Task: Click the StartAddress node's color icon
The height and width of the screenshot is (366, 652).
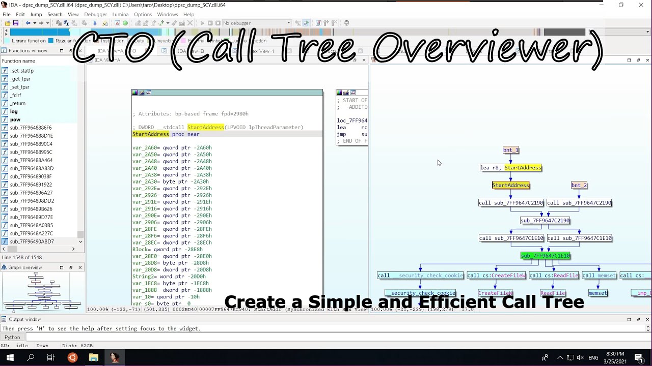Action: [135, 93]
